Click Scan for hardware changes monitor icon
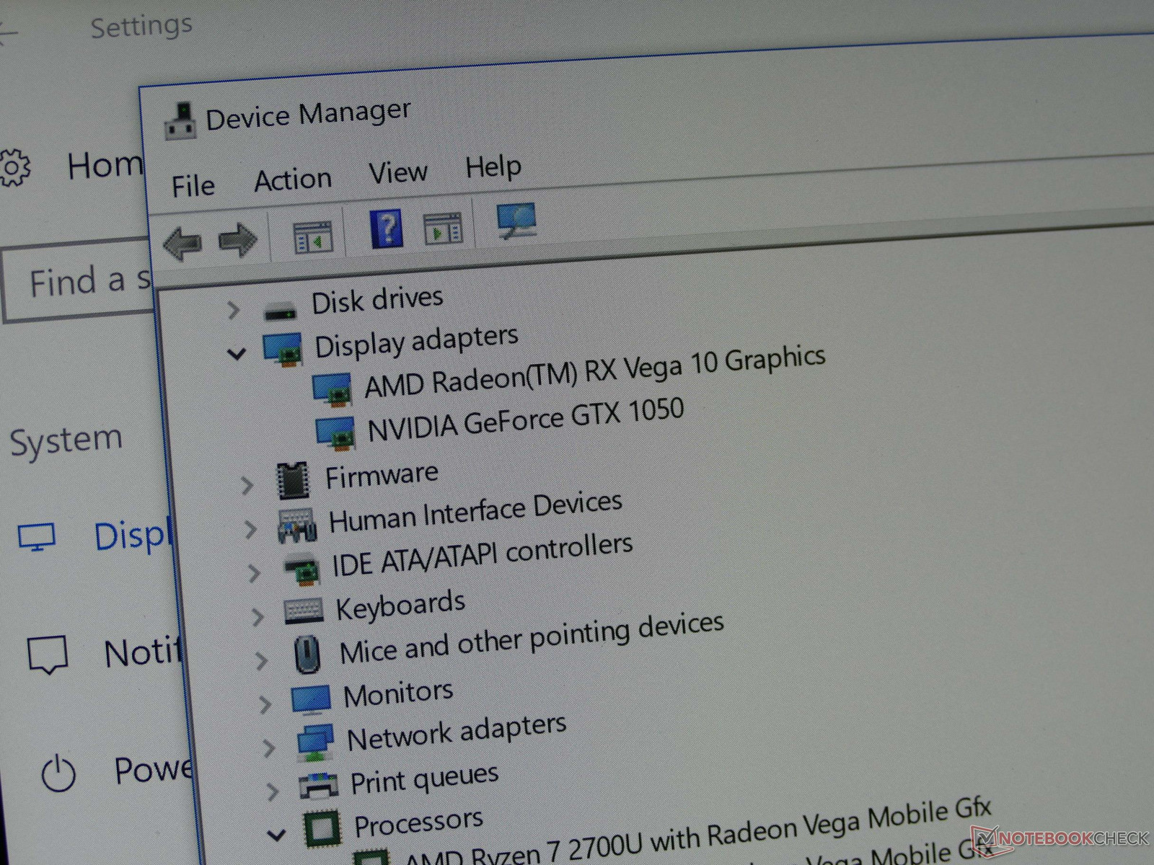 point(516,221)
